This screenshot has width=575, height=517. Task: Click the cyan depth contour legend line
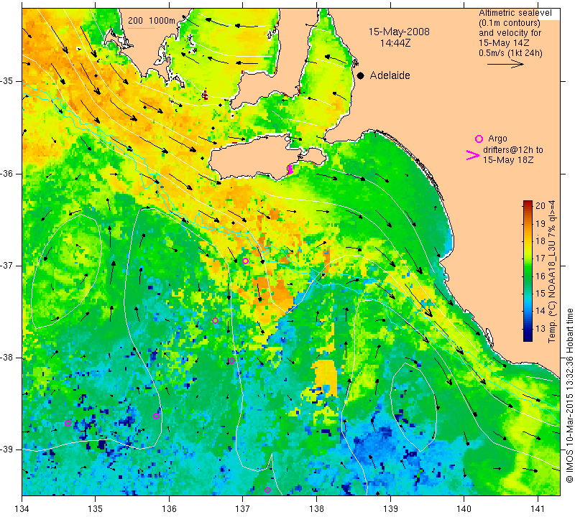142,28
